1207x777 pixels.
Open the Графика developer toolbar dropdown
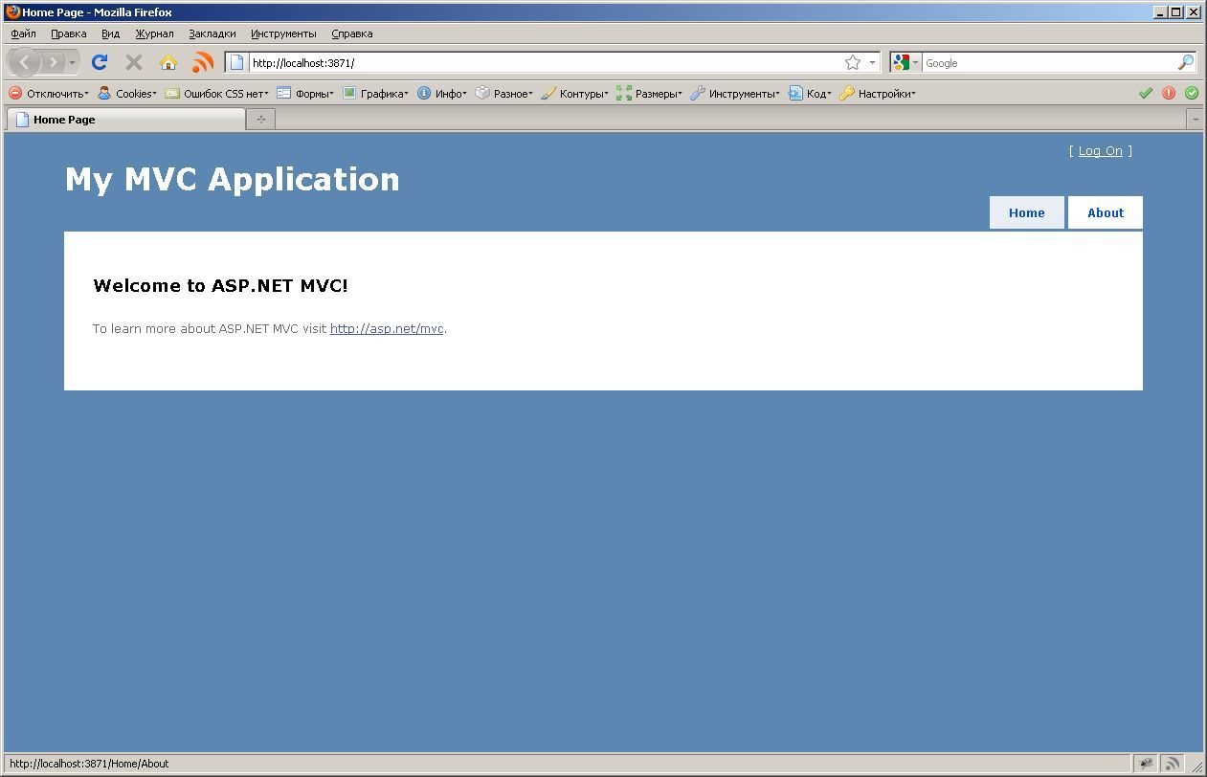pyautogui.click(x=375, y=94)
